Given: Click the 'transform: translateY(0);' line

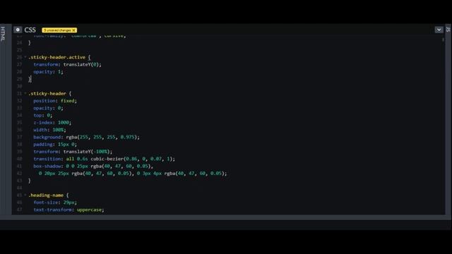Looking at the screenshot, I should pyautogui.click(x=68, y=64).
